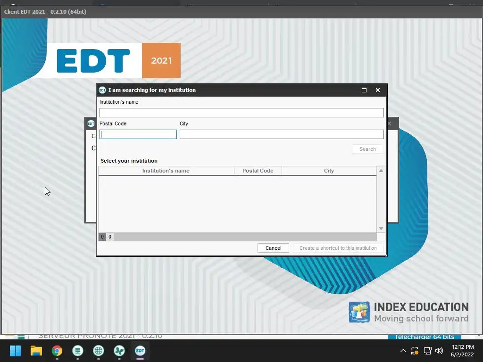Click the selected count indicator in results footer

pyautogui.click(x=102, y=237)
